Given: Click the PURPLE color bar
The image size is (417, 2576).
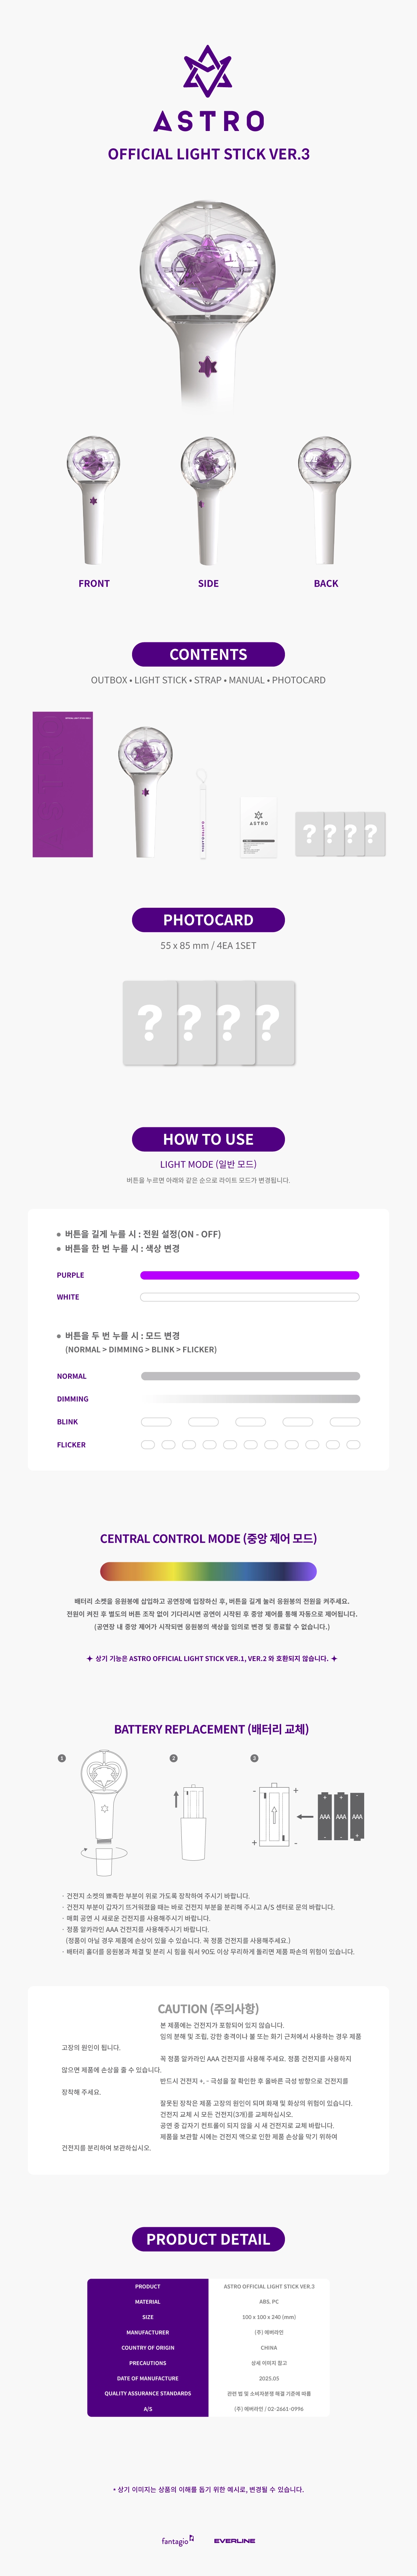Looking at the screenshot, I should click(249, 1275).
